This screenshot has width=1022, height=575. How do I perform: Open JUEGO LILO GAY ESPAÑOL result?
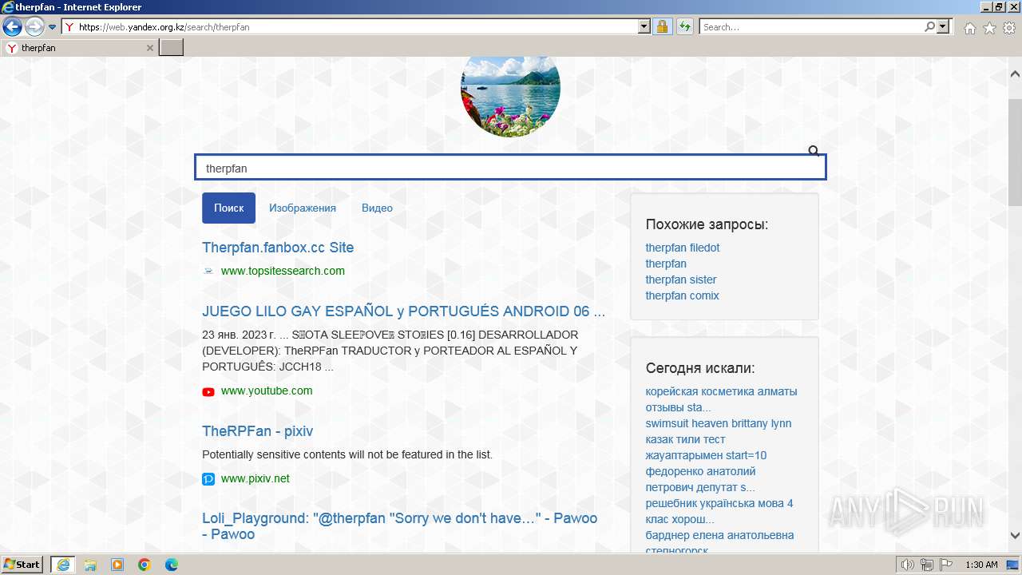click(x=403, y=311)
